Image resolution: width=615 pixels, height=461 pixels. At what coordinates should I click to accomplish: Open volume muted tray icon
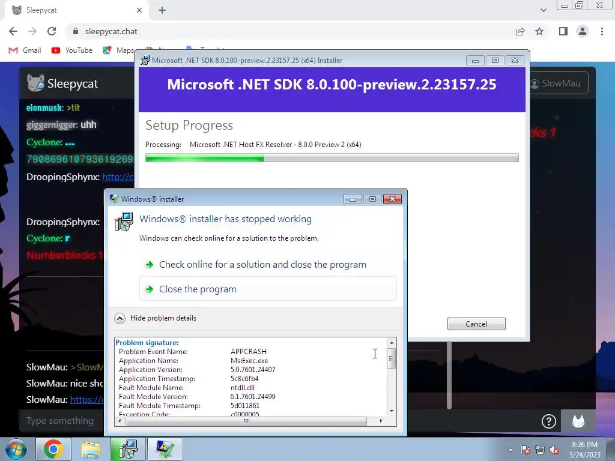click(x=554, y=450)
